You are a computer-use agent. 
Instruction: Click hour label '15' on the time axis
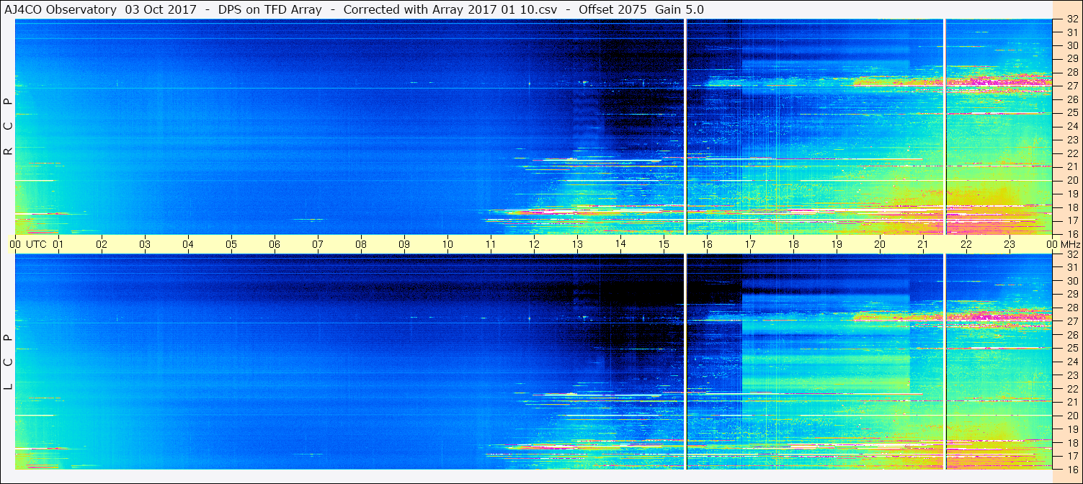click(664, 244)
